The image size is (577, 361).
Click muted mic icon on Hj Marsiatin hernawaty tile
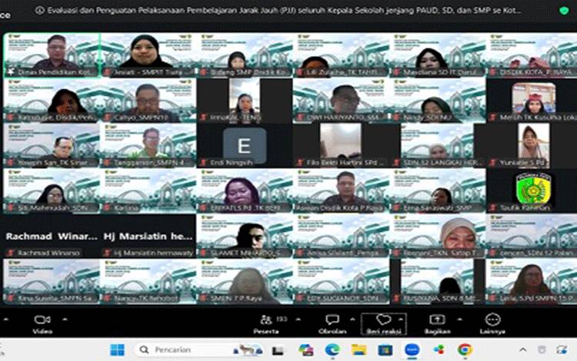[x=107, y=253]
